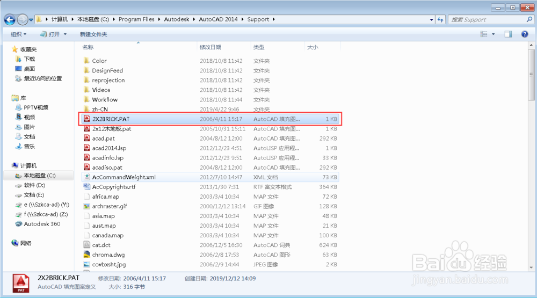Image resolution: width=537 pixels, height=298 pixels.
Task: Click the Videos folder icon
Action: click(x=86, y=90)
